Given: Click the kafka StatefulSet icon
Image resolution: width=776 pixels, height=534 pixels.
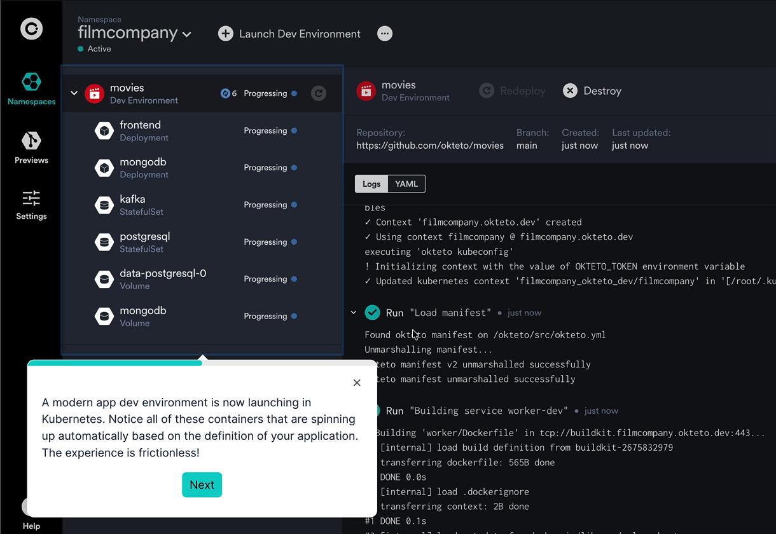Looking at the screenshot, I should (x=104, y=205).
